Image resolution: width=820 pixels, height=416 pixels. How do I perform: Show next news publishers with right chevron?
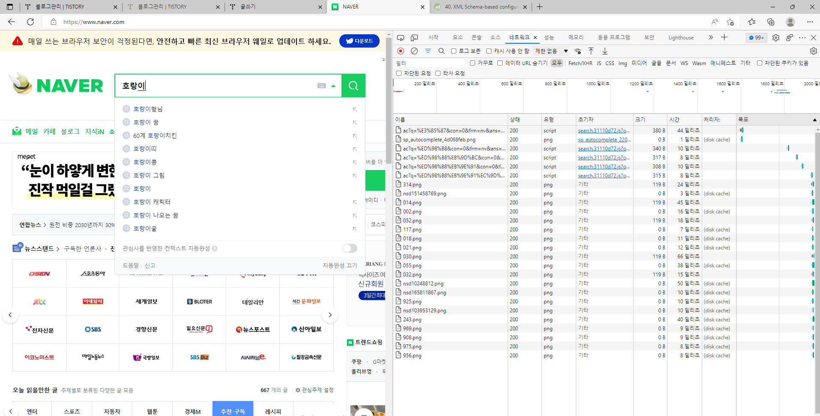[330, 315]
